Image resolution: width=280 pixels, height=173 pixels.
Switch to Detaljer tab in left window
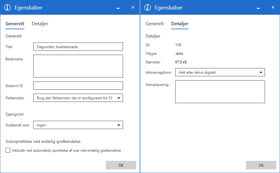click(40, 24)
